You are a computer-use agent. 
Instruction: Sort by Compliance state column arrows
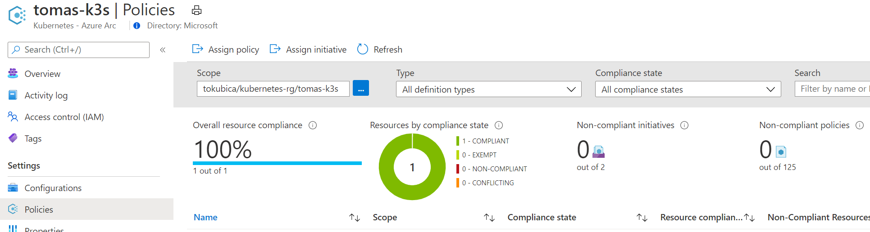(642, 218)
